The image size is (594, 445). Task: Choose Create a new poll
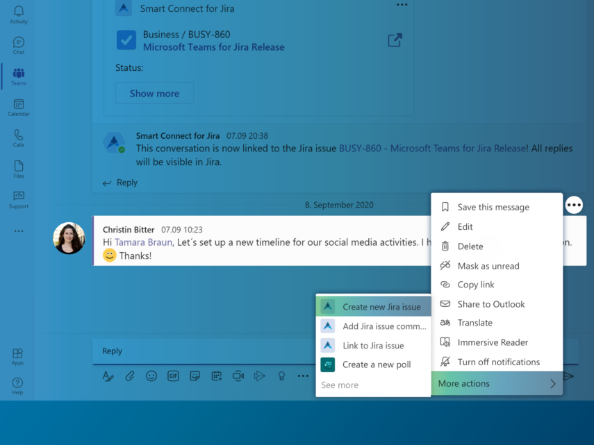coord(373,364)
